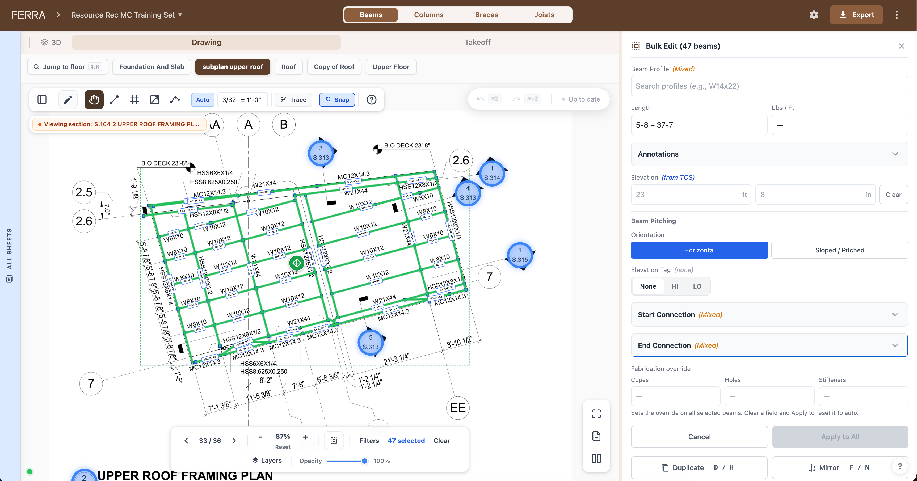
Task: Click the Duplicate button
Action: click(x=699, y=468)
